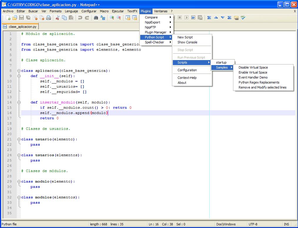This screenshot has height=228, width=298.
Task: Jump to last difference Compare icon
Action: point(230,18)
